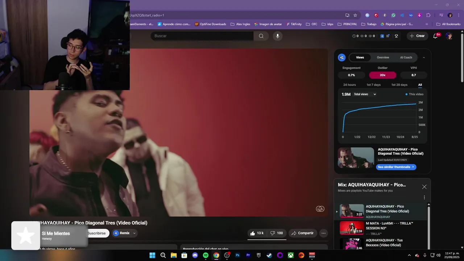Open Steam from the taskbar
464x261 pixels.
tap(269, 255)
